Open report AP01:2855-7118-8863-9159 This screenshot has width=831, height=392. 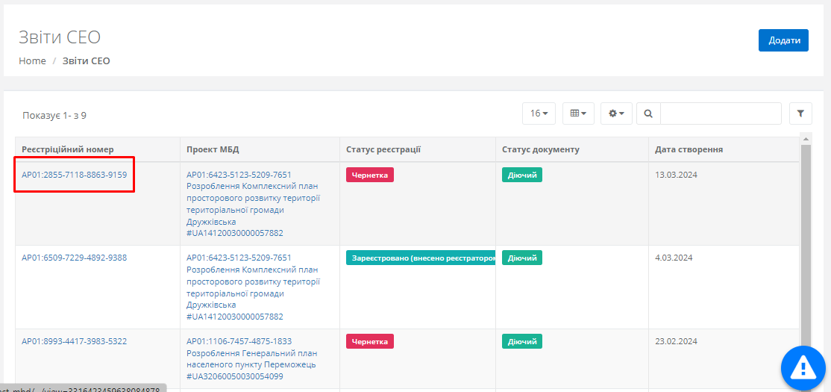point(74,175)
